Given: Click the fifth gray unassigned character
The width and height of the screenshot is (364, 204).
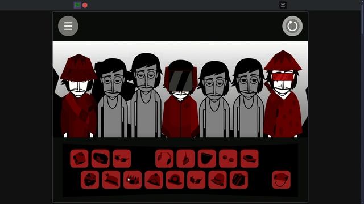Looking at the screenshot, I should coord(214,100).
